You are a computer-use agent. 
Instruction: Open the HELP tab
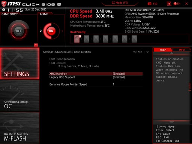[x=163, y=50]
